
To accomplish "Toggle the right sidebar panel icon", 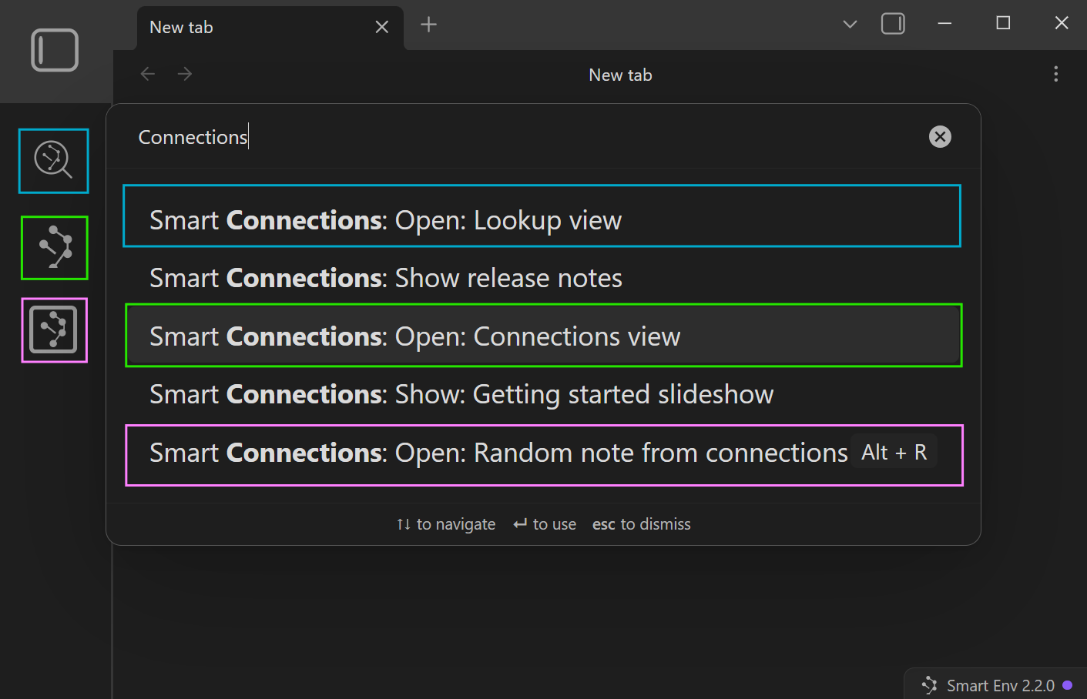I will tap(893, 24).
